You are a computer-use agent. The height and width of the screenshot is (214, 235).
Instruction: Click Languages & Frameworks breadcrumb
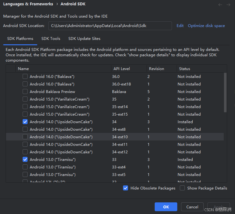[x=28, y=4]
